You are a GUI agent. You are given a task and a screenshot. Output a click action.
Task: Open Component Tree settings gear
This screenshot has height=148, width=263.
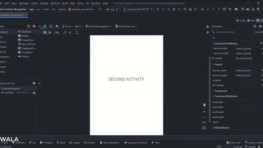pos(34,83)
